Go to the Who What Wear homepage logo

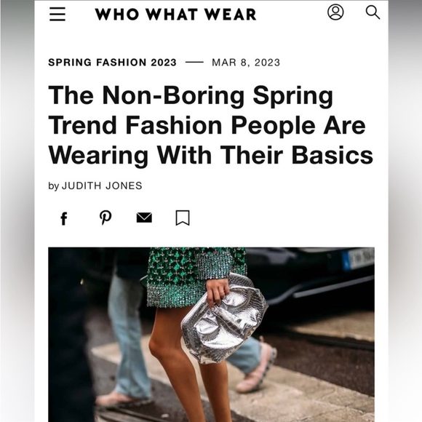(x=176, y=15)
